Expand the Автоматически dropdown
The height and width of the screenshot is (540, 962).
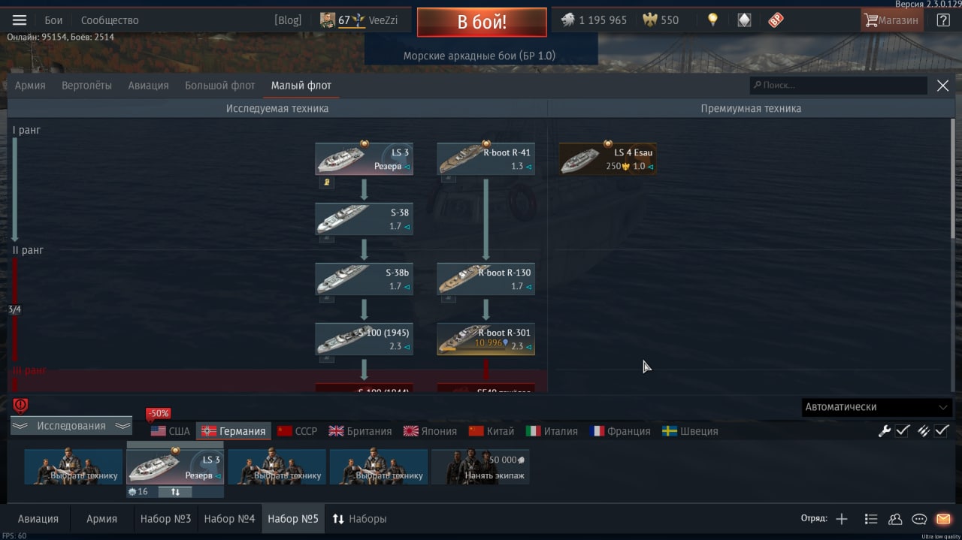tap(877, 407)
